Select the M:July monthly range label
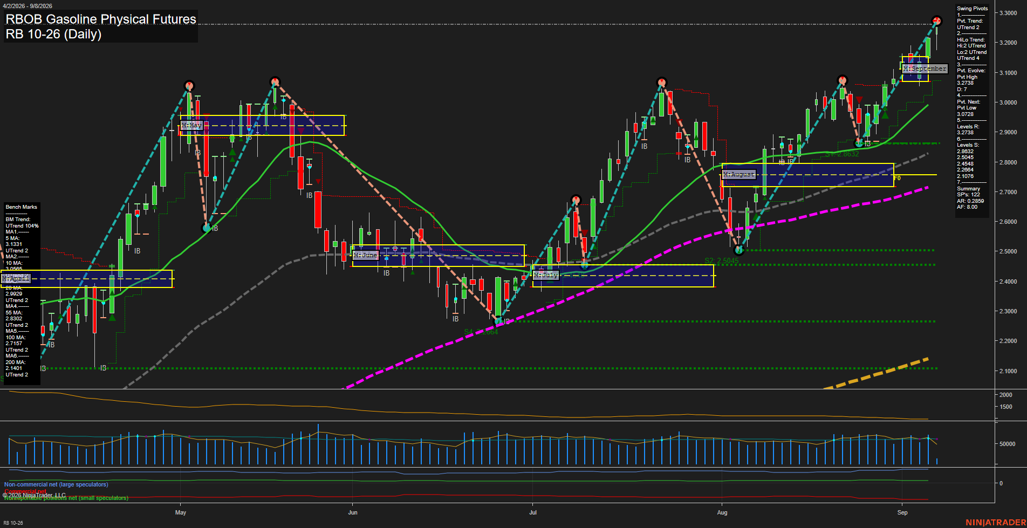The image size is (1027, 528). [546, 275]
